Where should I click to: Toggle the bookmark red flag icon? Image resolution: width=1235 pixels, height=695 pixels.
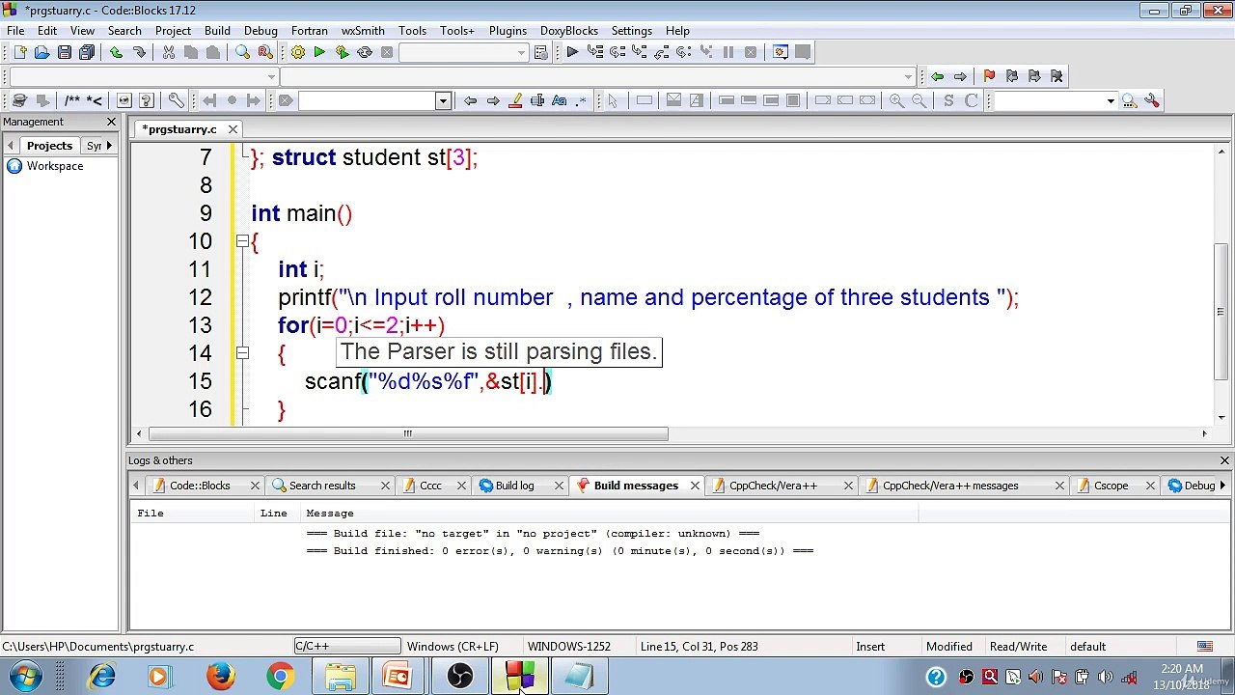989,76
